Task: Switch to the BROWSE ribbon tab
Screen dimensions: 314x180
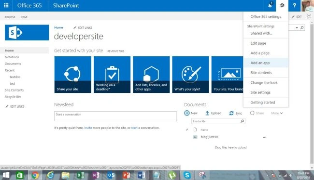Action: (x=10, y=17)
